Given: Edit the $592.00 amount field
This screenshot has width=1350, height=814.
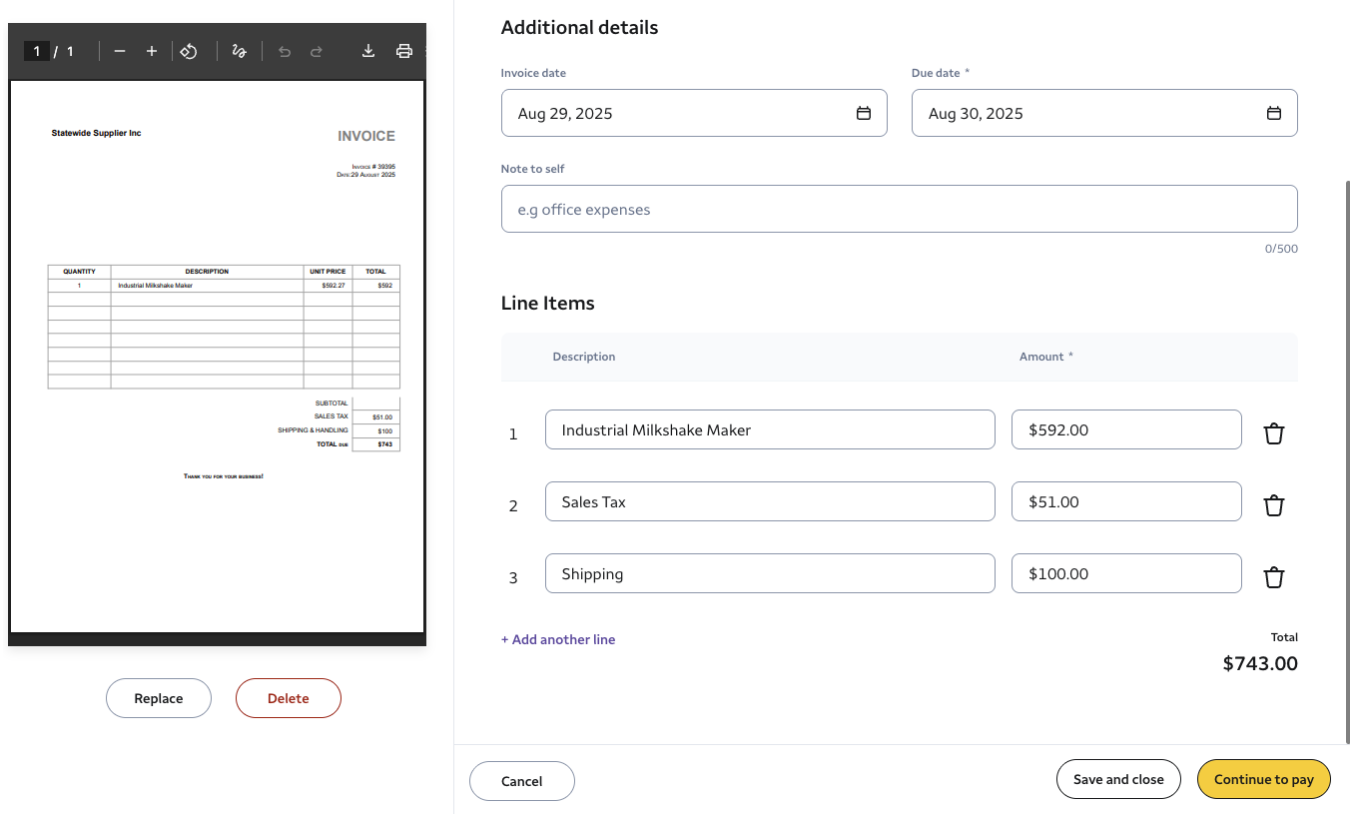Looking at the screenshot, I should (x=1125, y=429).
